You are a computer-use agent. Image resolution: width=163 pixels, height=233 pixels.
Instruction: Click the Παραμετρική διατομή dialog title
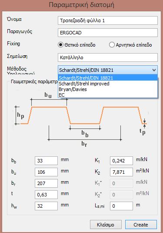point(81,5)
